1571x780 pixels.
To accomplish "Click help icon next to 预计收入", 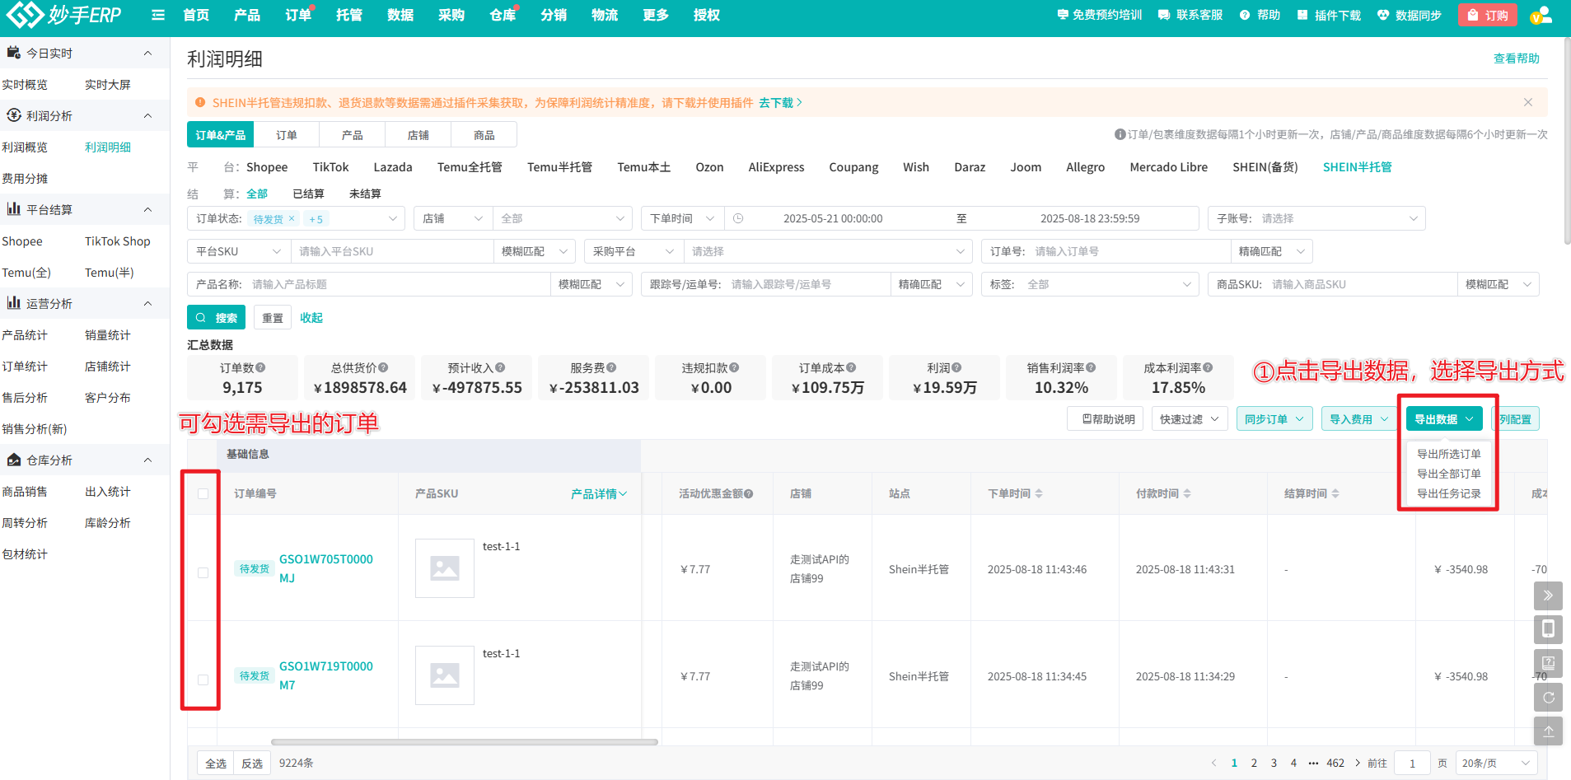I will (500, 368).
